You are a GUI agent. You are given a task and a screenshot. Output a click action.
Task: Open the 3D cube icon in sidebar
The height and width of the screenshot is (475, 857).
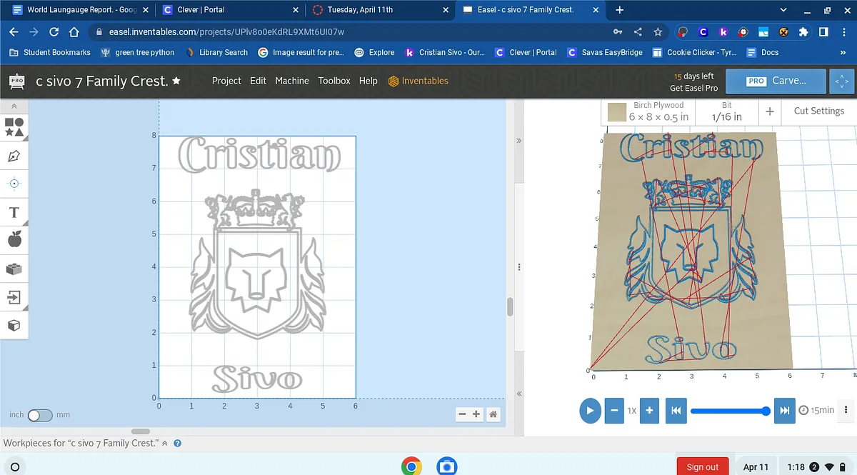14,325
